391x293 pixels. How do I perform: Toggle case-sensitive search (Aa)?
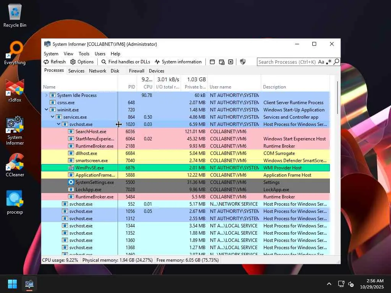click(321, 62)
